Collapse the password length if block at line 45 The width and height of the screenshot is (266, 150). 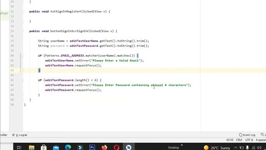coord(22,80)
